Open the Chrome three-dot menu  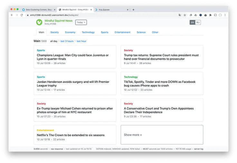tap(225, 15)
